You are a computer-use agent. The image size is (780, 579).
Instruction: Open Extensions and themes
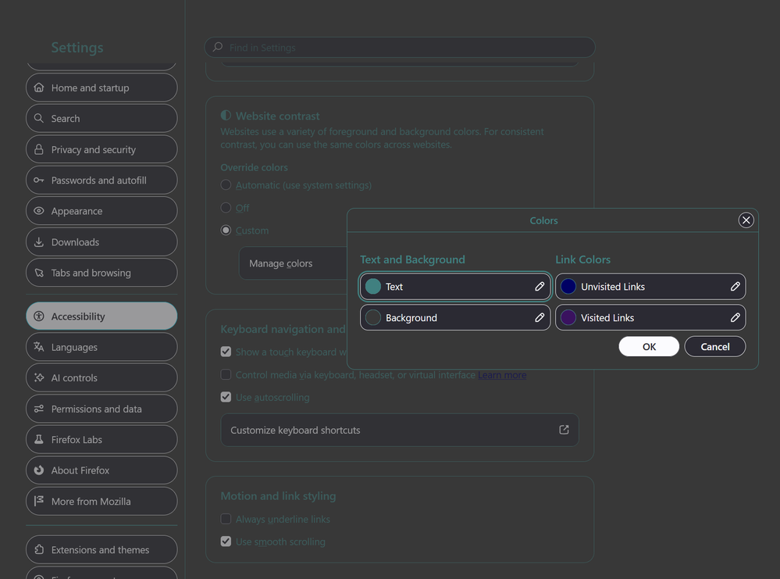click(102, 549)
